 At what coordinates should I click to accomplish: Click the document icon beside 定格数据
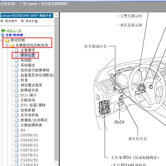point(17,110)
